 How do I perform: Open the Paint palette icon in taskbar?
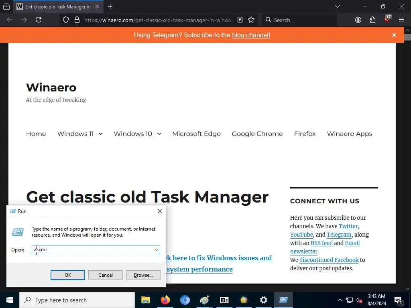204,300
